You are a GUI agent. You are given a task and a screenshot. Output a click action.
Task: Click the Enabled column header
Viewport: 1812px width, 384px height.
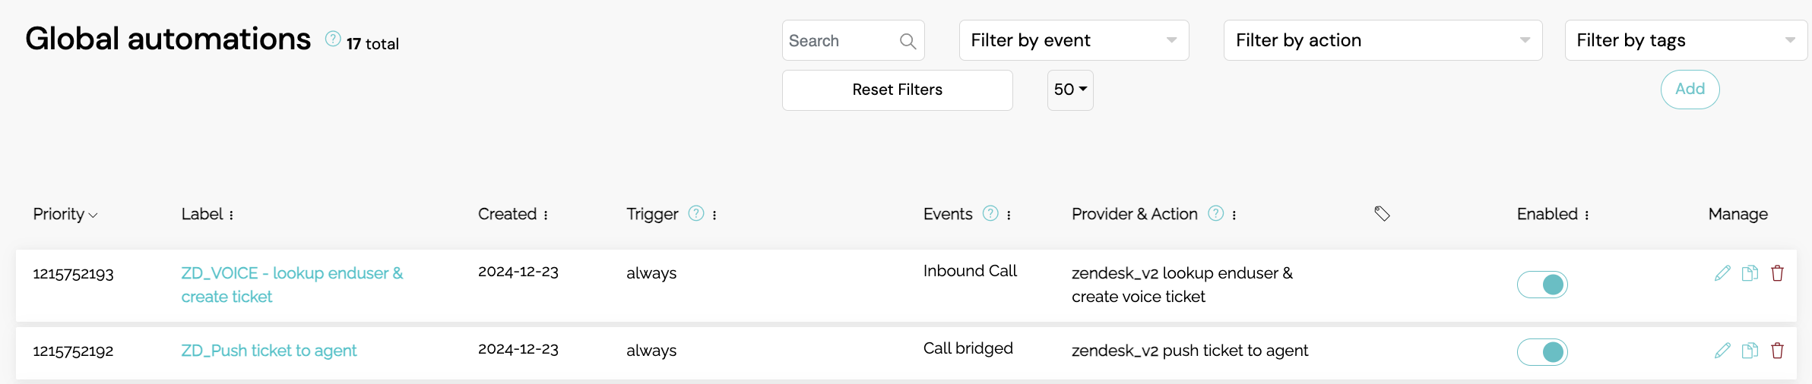[x=1547, y=214]
